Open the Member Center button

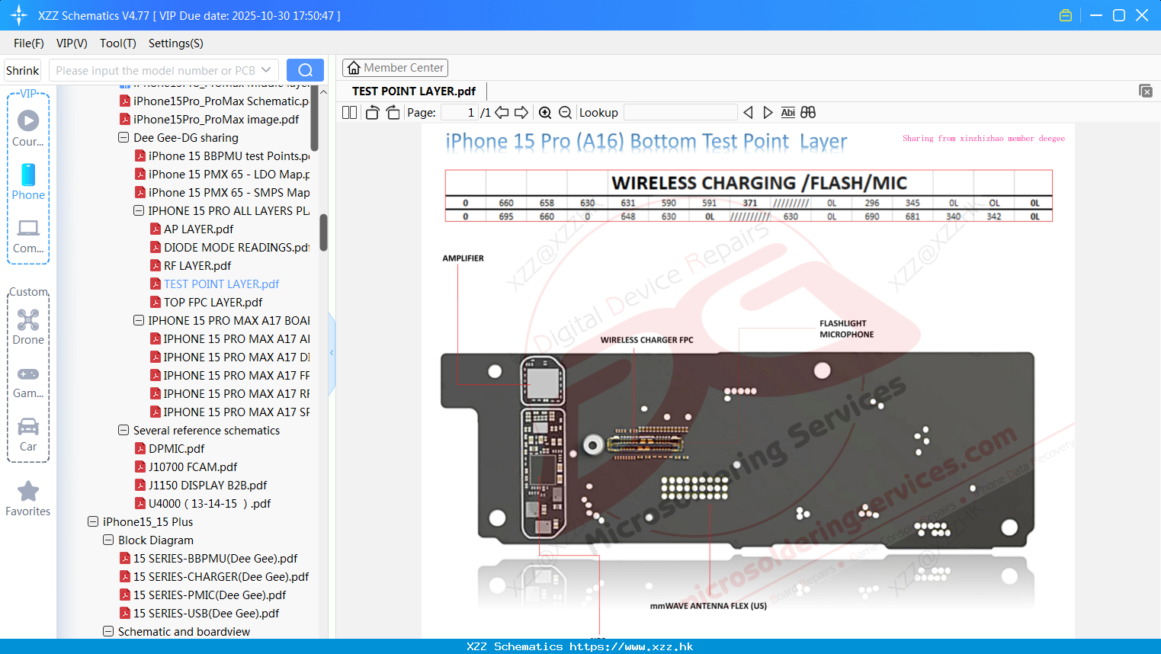(395, 68)
